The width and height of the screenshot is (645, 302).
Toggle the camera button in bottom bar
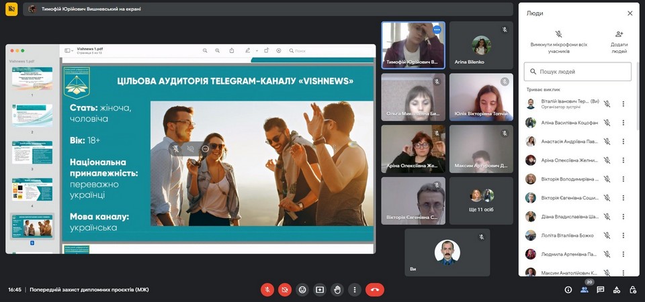tap(285, 289)
